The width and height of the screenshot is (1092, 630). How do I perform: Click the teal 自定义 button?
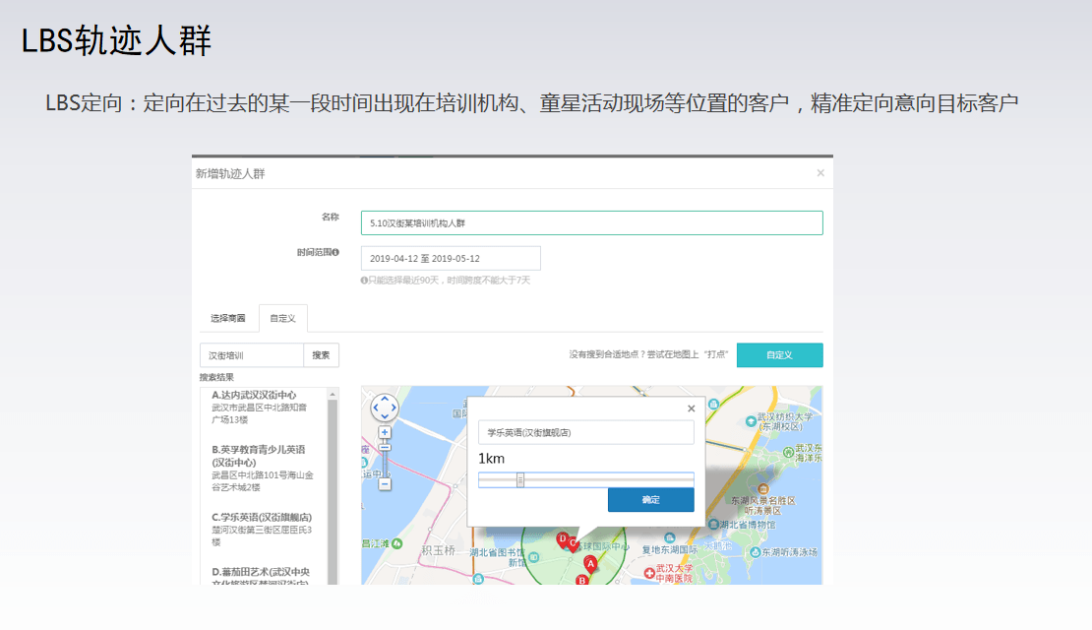779,354
